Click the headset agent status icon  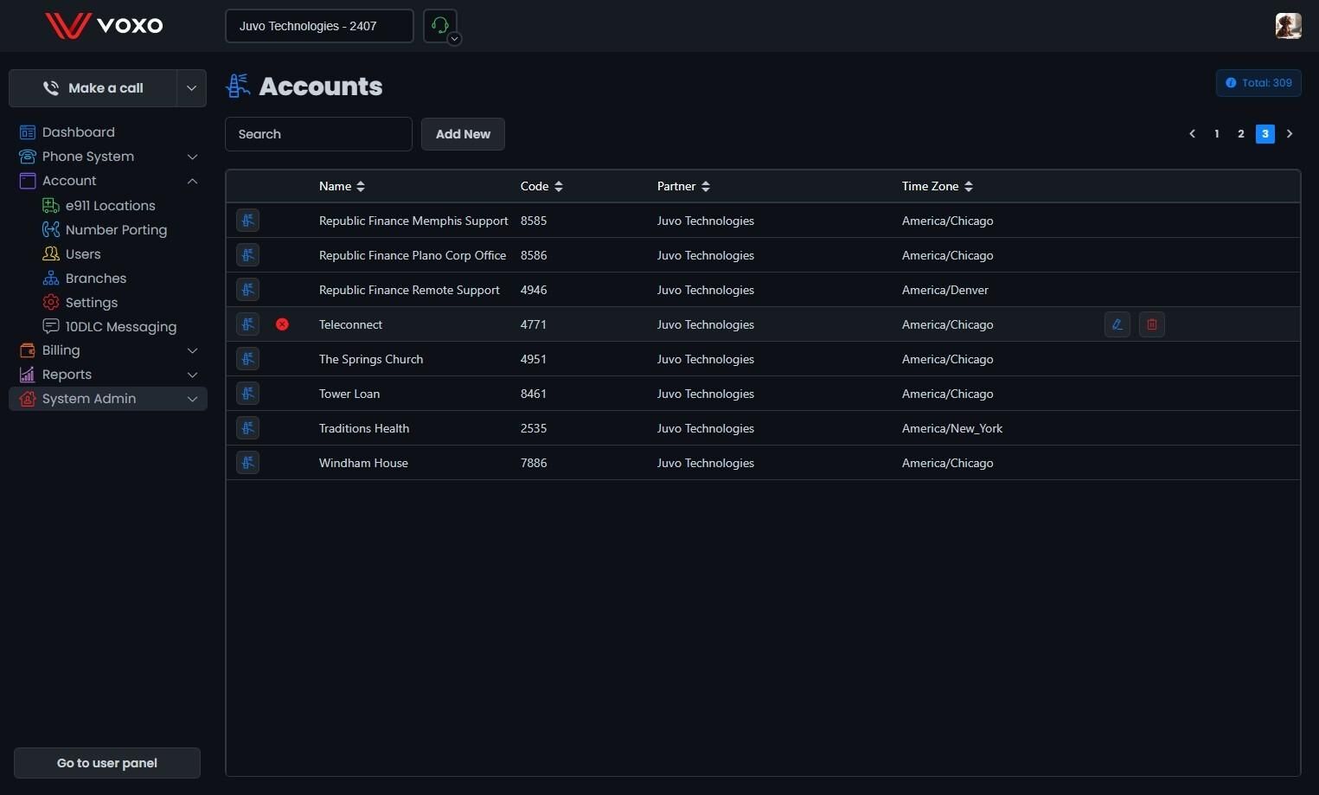click(439, 25)
